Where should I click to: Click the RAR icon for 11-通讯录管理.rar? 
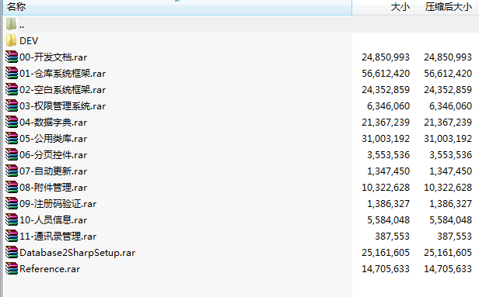coord(12,236)
